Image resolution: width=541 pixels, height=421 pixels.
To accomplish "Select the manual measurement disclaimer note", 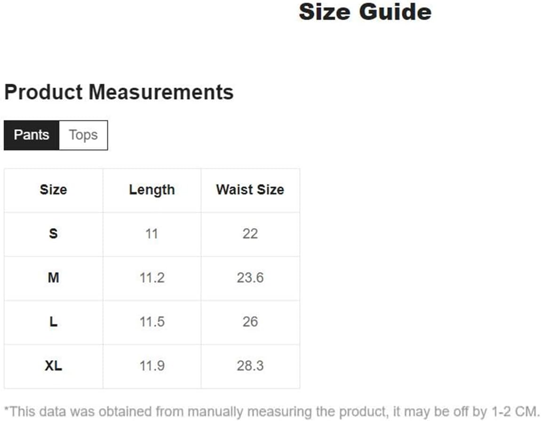I will (271, 412).
